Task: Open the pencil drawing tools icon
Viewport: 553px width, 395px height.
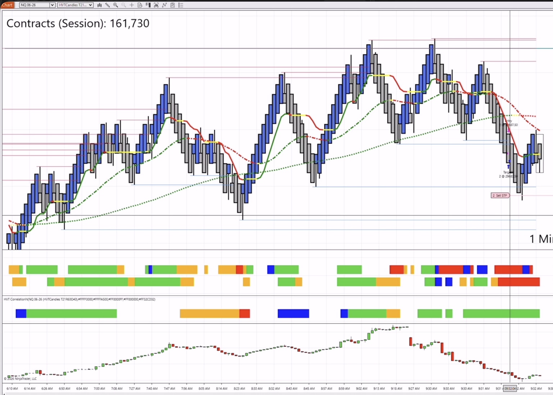Action: pyautogui.click(x=107, y=5)
